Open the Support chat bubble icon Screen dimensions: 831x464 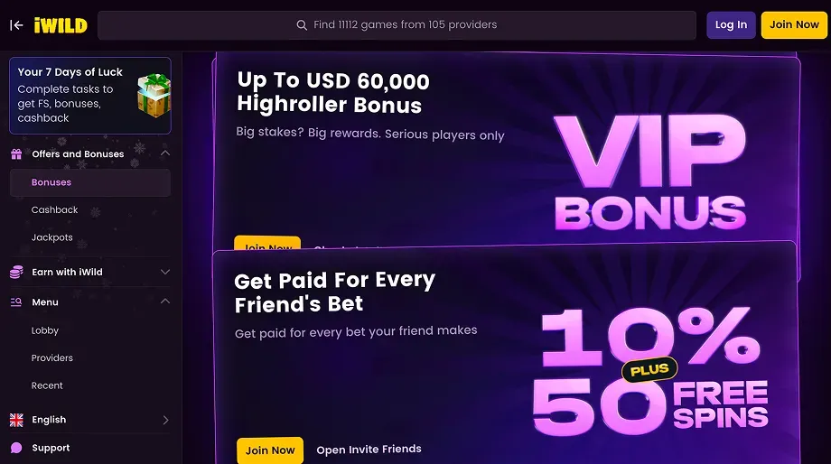click(x=16, y=448)
